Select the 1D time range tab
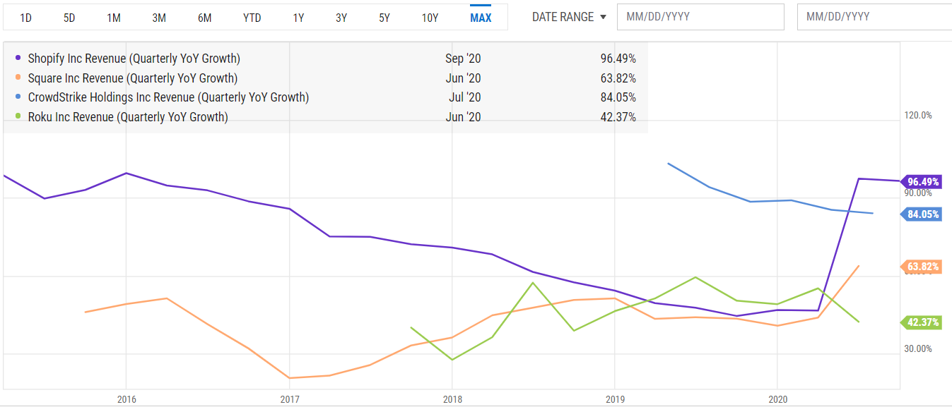 (x=25, y=18)
